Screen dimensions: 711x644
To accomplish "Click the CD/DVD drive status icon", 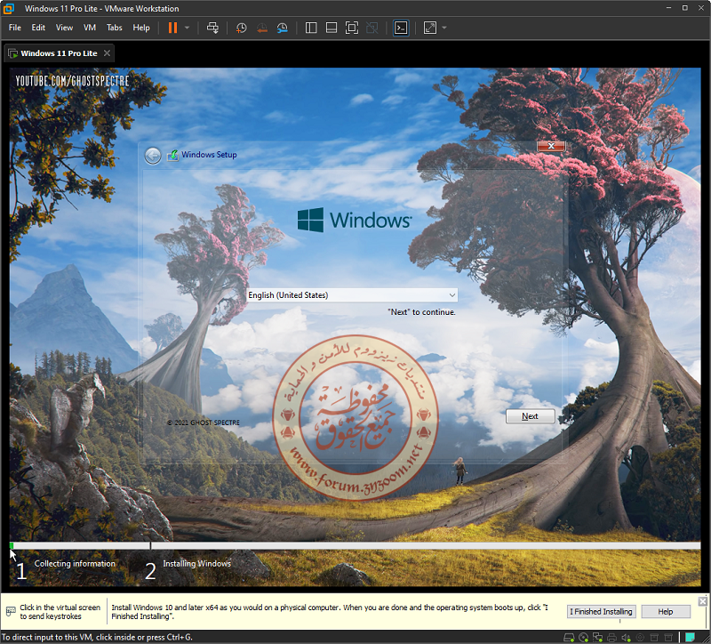I will point(584,637).
